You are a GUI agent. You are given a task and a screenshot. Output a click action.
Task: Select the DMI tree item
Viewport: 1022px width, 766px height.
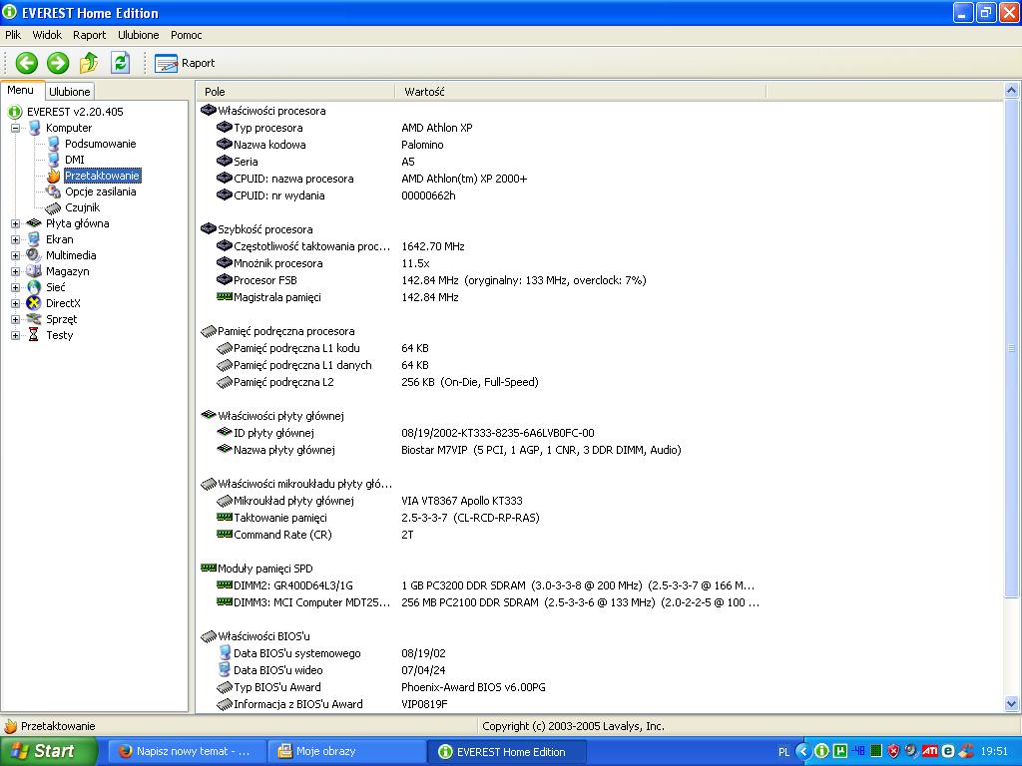pyautogui.click(x=74, y=160)
